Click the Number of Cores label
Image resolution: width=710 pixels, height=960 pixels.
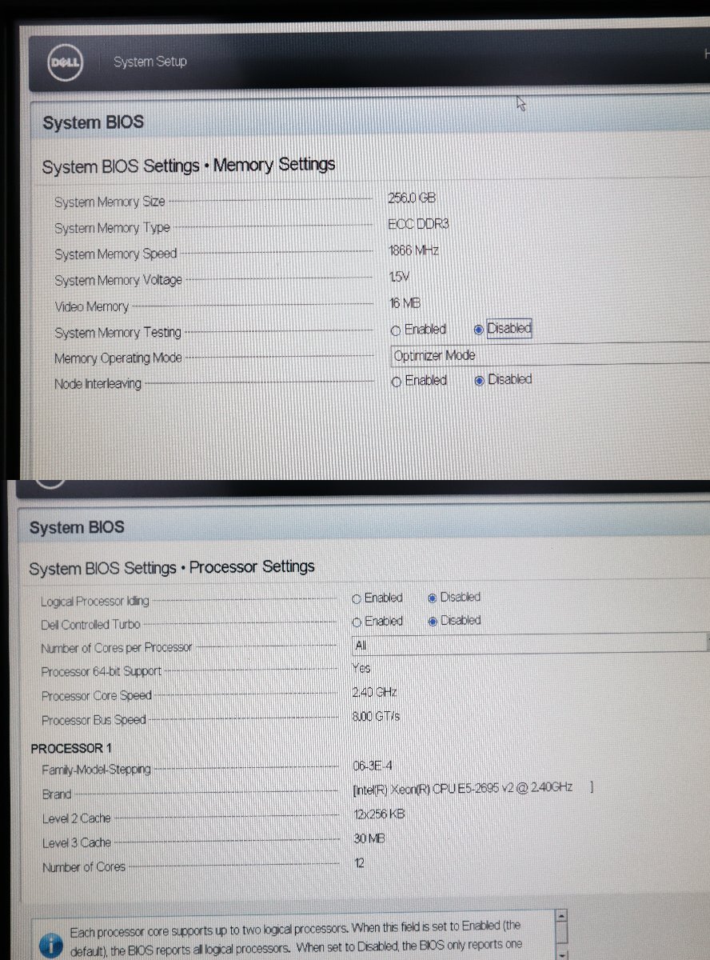84,867
